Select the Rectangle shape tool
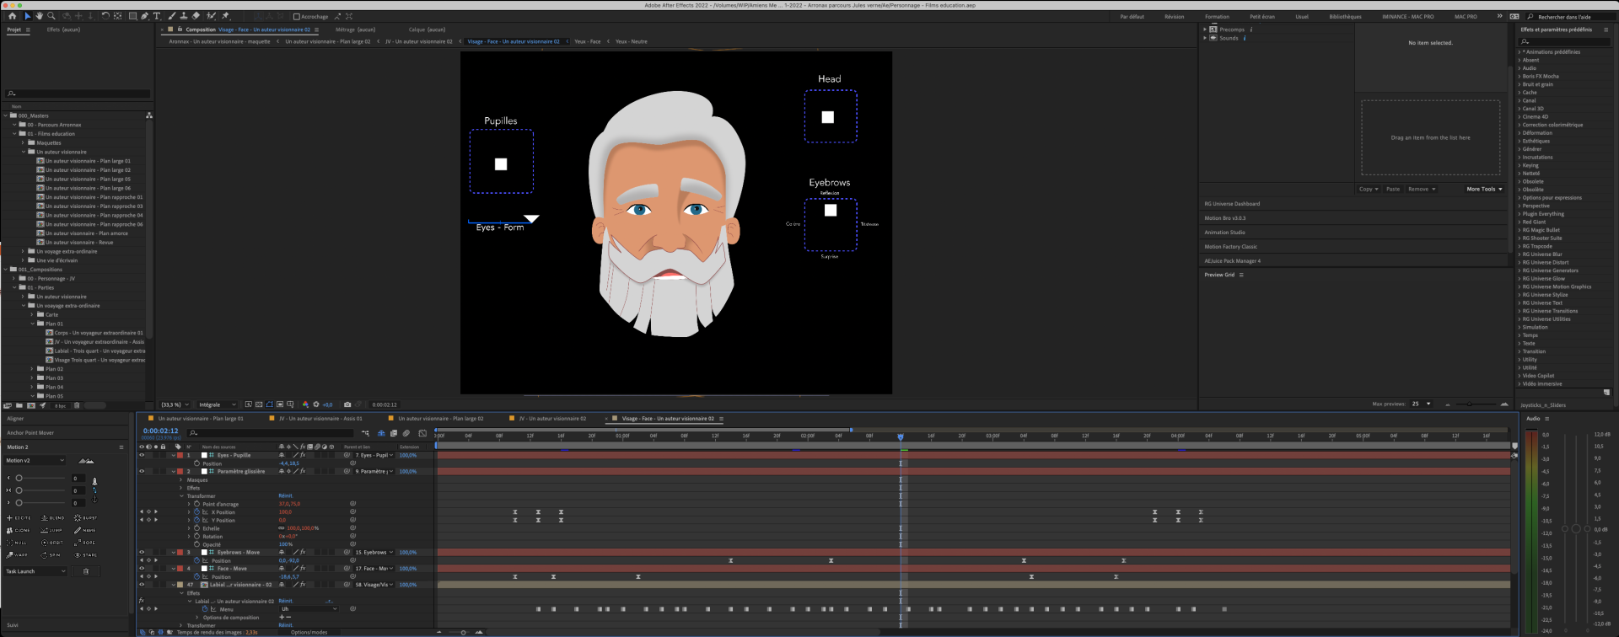1619x637 pixels. 133,16
